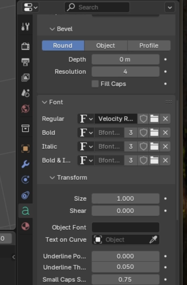Browse fonts dropdown for Bold & Italic

click(x=86, y=160)
